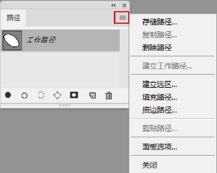Choose 删除路径 from the menu
Screen dimensions: 217x173
157,47
